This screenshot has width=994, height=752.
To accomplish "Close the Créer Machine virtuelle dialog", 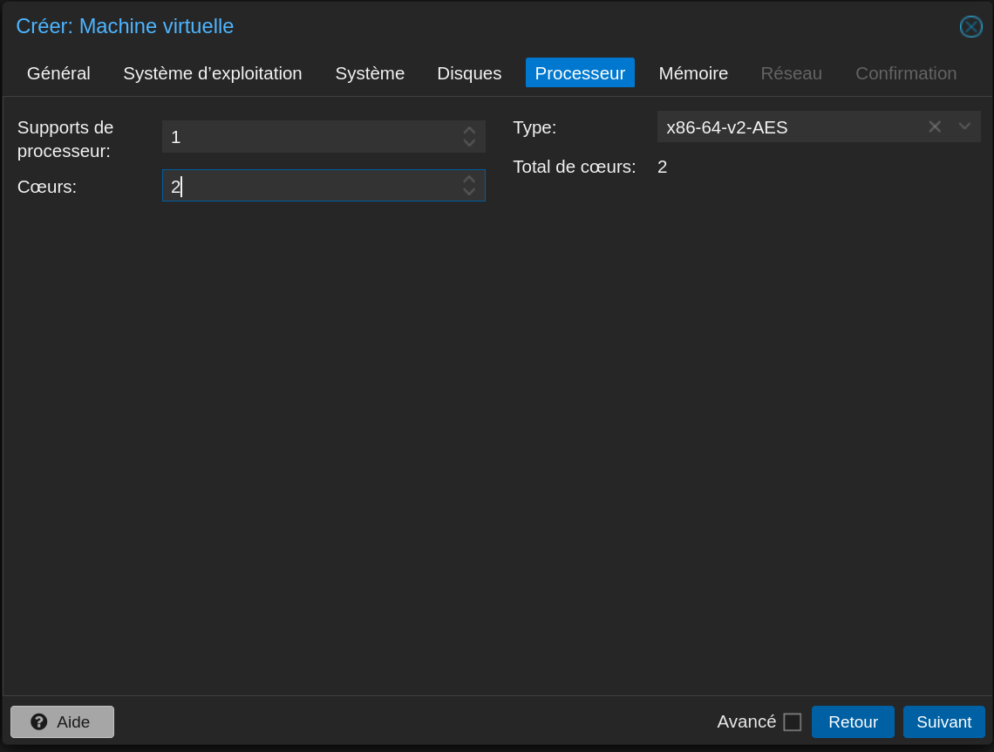I will [x=970, y=27].
